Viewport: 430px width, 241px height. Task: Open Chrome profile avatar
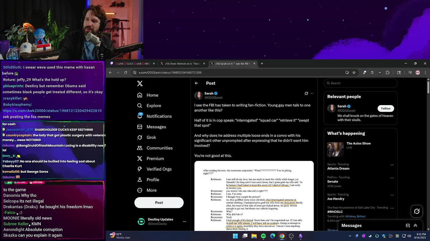[x=418, y=73]
